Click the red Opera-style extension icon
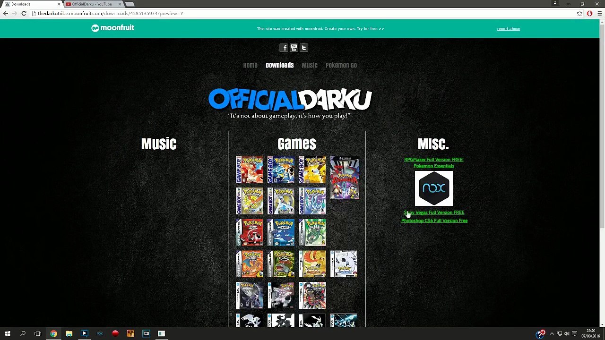This screenshot has height=340, width=605. 589,14
